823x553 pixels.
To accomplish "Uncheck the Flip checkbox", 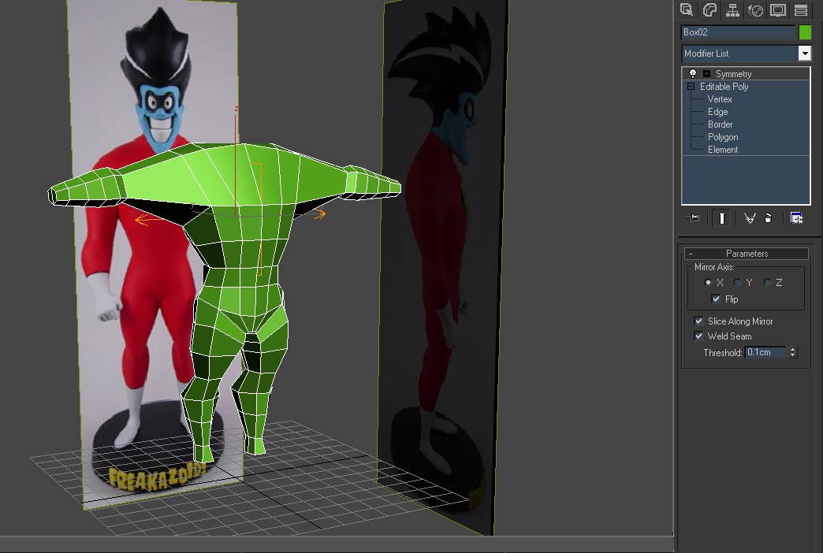I will [716, 299].
